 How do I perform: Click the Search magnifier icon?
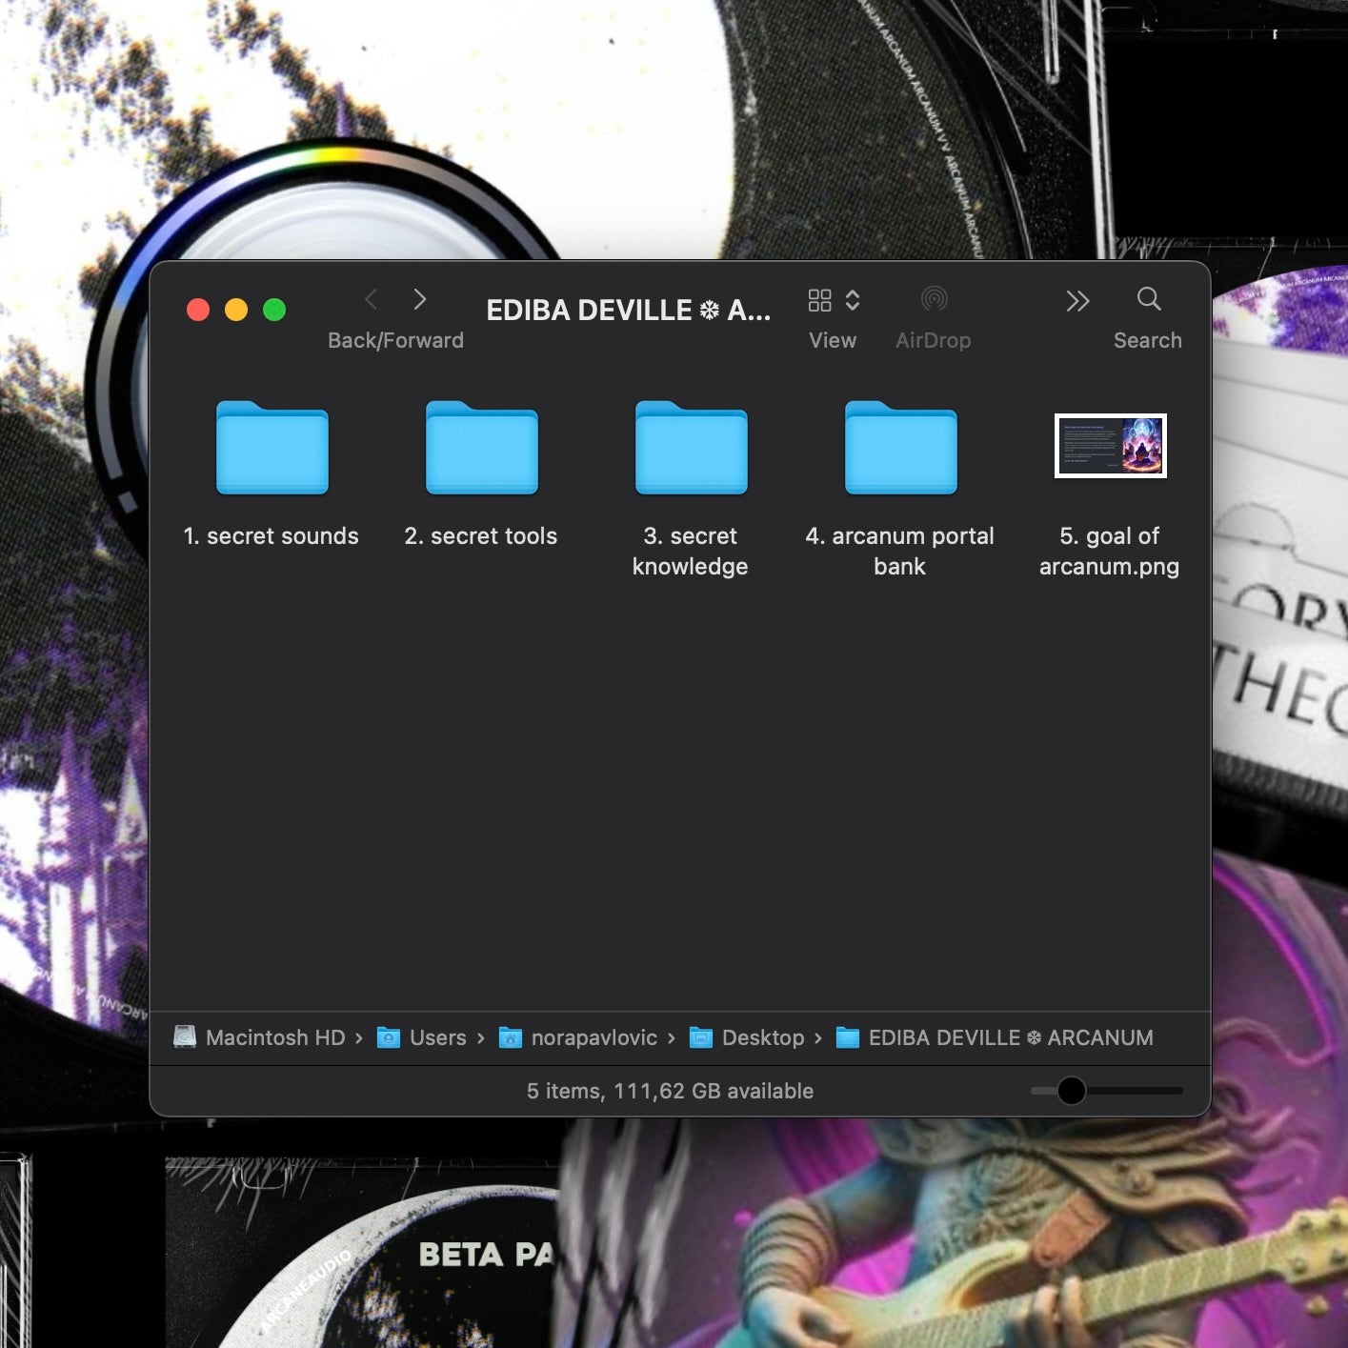click(1148, 299)
